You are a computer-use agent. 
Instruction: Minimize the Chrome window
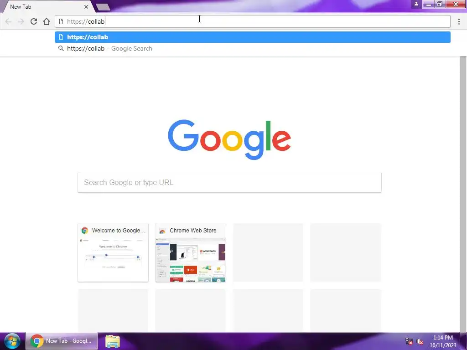pyautogui.click(x=429, y=4)
